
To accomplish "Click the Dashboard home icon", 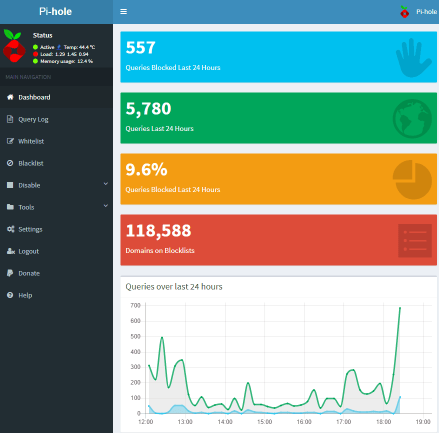I will tap(10, 97).
